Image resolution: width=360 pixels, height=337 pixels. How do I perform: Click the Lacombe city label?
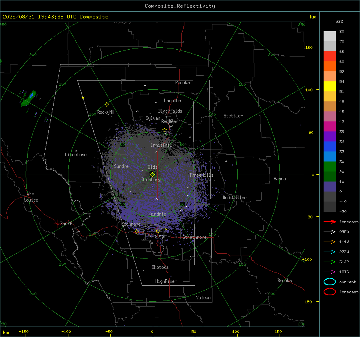(172, 101)
